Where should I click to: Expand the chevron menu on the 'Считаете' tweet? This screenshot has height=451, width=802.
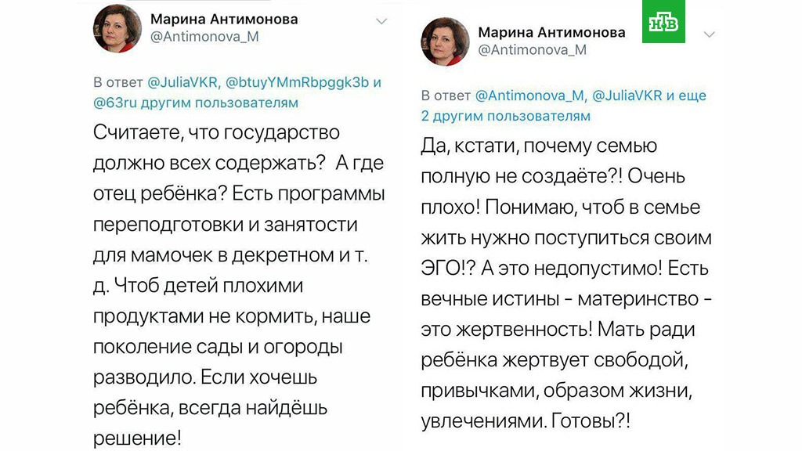tap(381, 20)
